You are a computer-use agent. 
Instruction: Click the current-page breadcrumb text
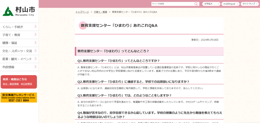tap(135, 12)
